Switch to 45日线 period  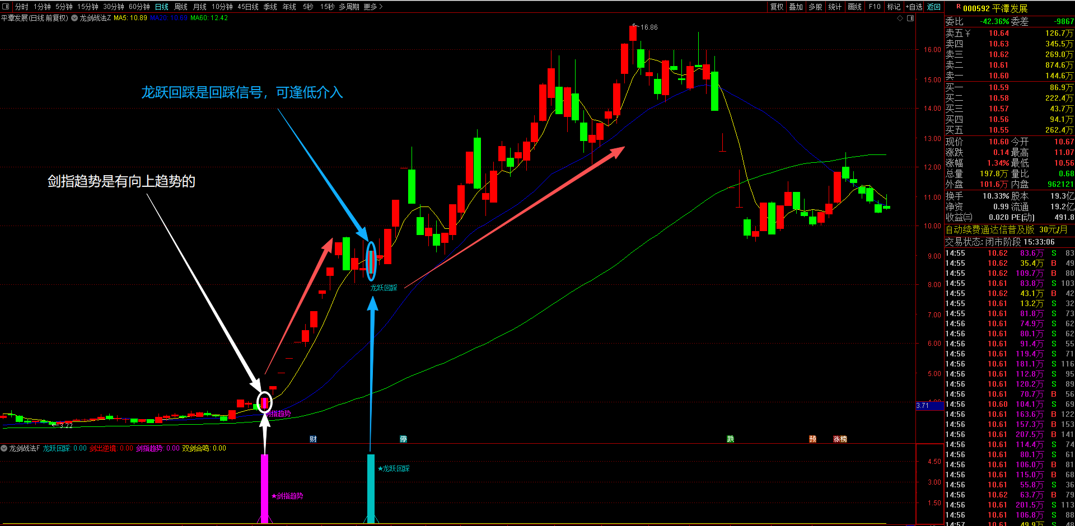point(248,7)
